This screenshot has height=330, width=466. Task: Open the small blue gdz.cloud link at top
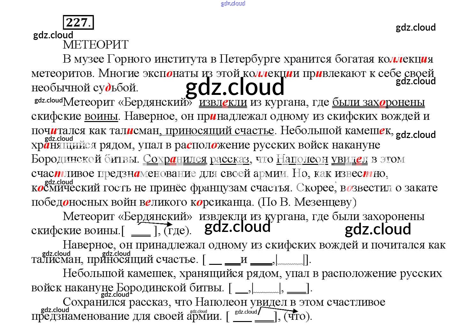pyautogui.click(x=233, y=4)
